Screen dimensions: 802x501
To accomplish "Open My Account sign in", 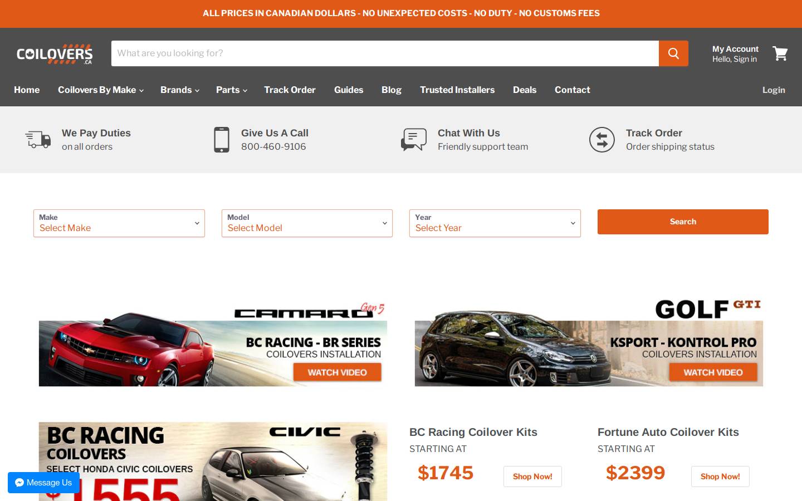I will 735,53.
